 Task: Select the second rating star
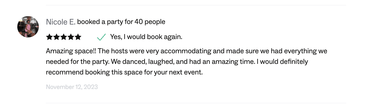click(x=56, y=37)
